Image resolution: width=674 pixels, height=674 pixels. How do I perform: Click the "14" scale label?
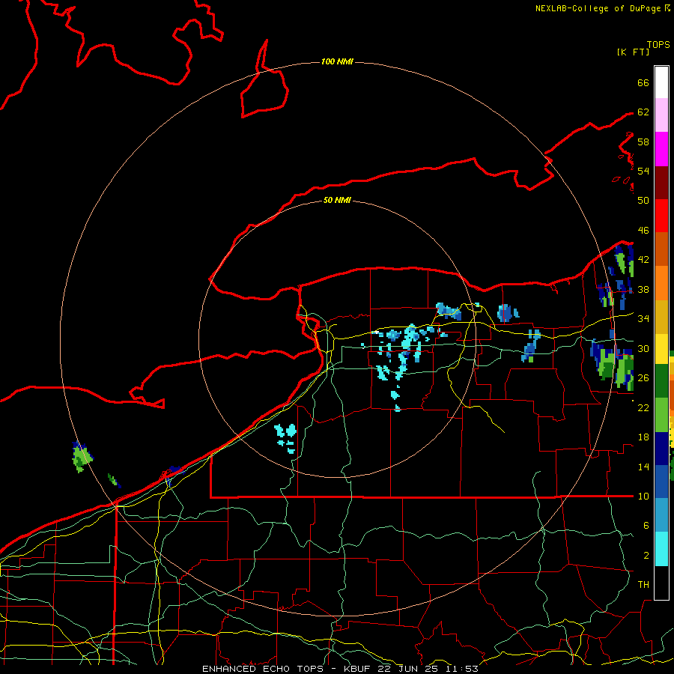point(643,467)
